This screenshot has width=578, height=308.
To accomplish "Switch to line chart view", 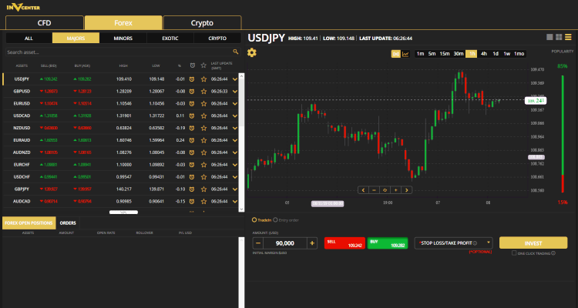I will pos(405,54).
